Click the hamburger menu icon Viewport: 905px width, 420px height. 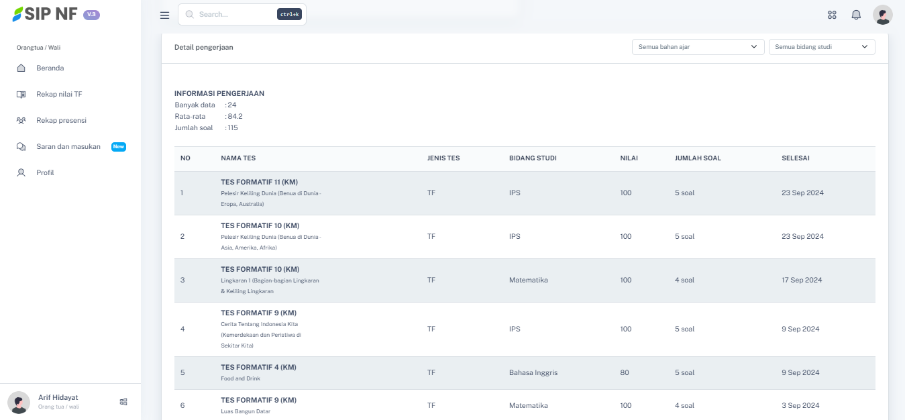(165, 15)
